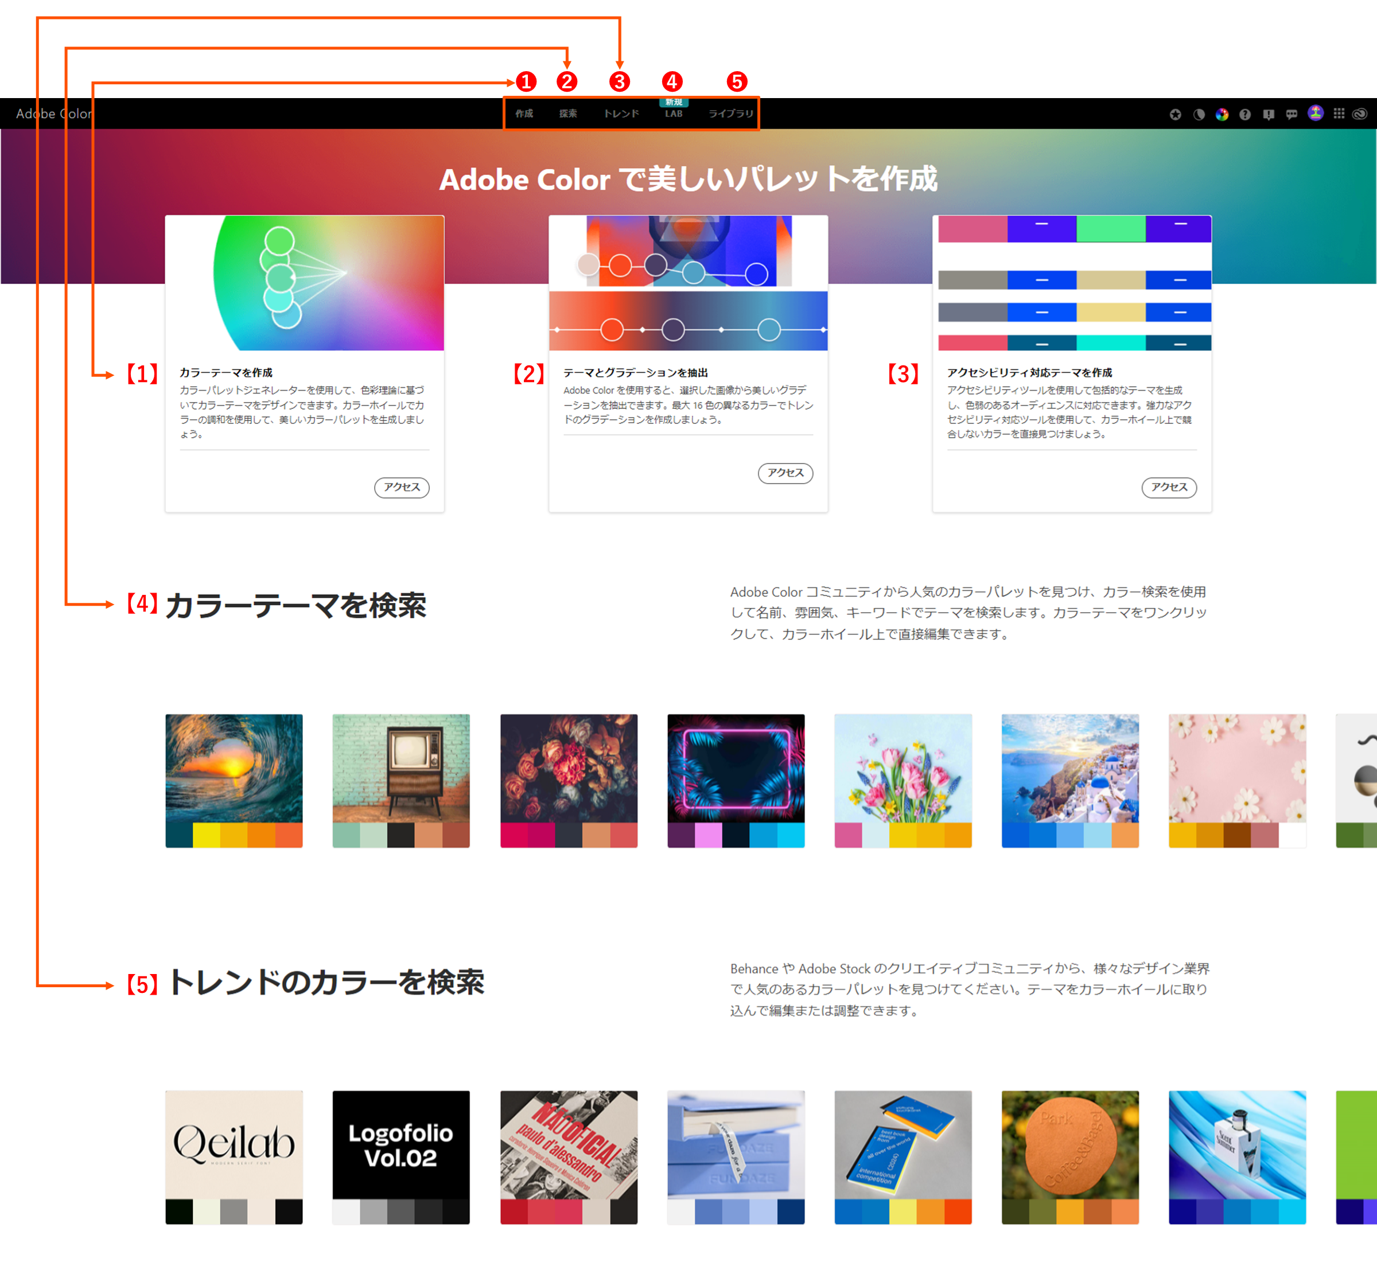Open the apps grid launcher icon
The width and height of the screenshot is (1377, 1266).
click(x=1339, y=114)
